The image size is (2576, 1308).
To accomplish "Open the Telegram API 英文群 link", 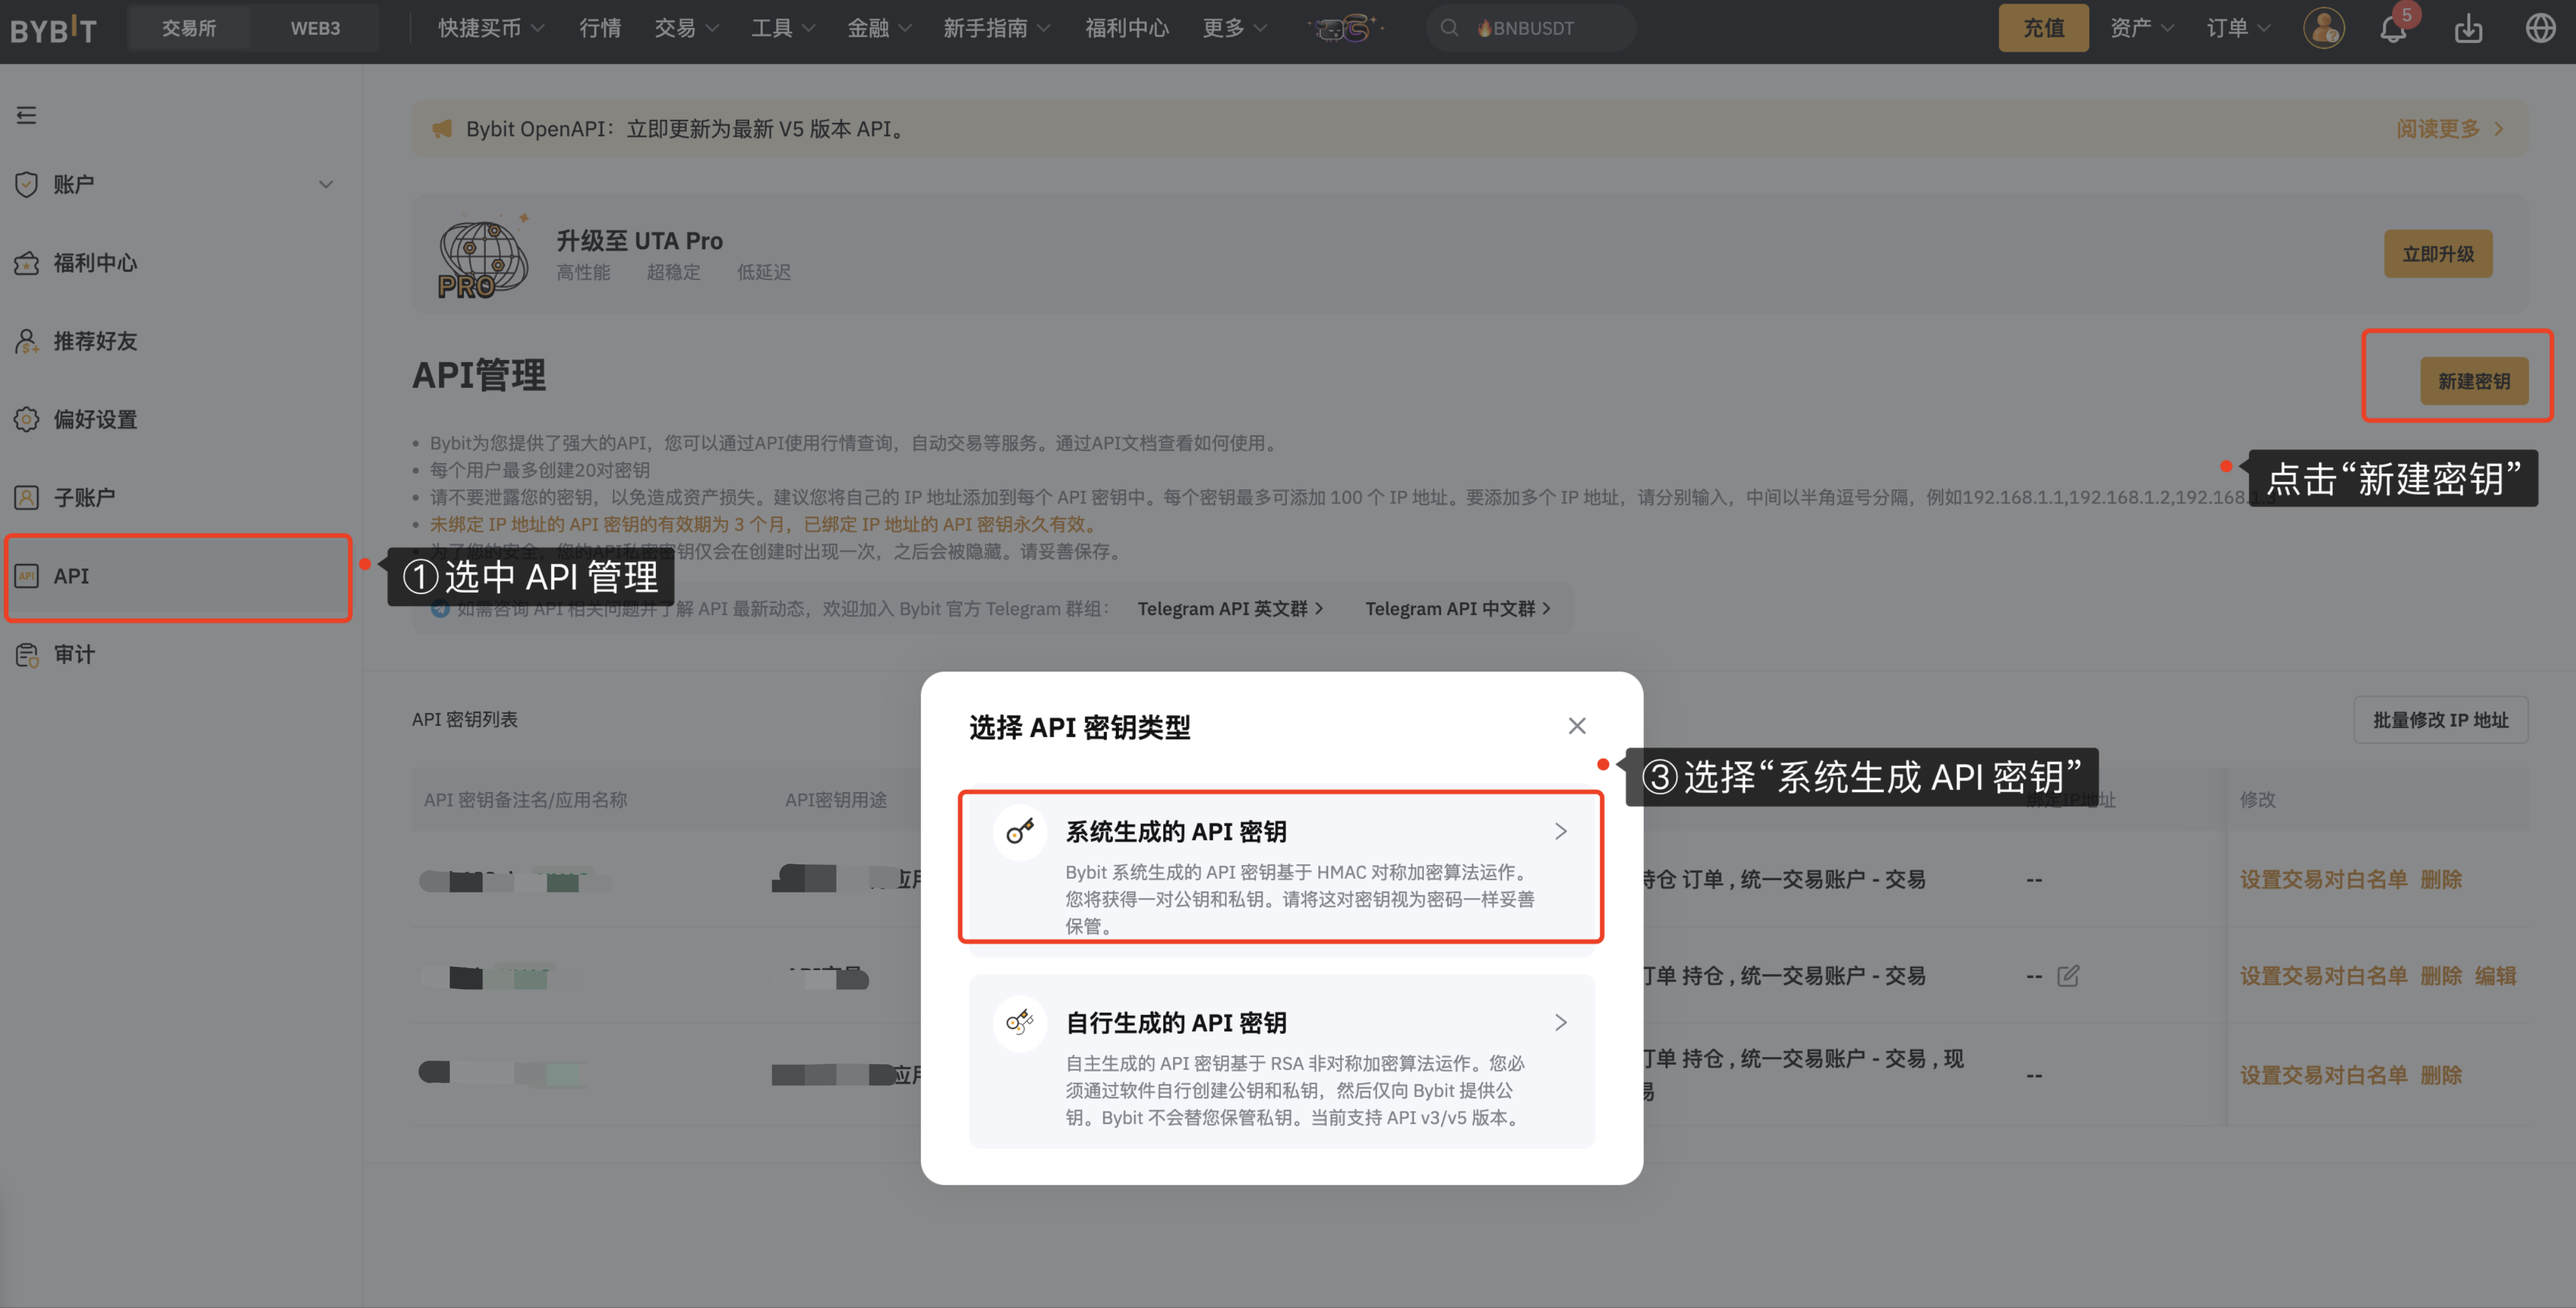I will click(1230, 609).
